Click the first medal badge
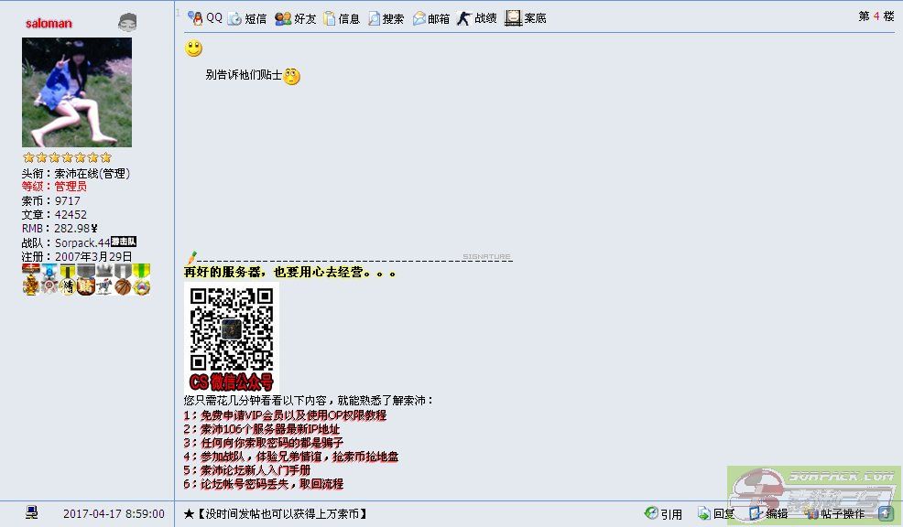Image resolution: width=903 pixels, height=527 pixels. tap(31, 280)
